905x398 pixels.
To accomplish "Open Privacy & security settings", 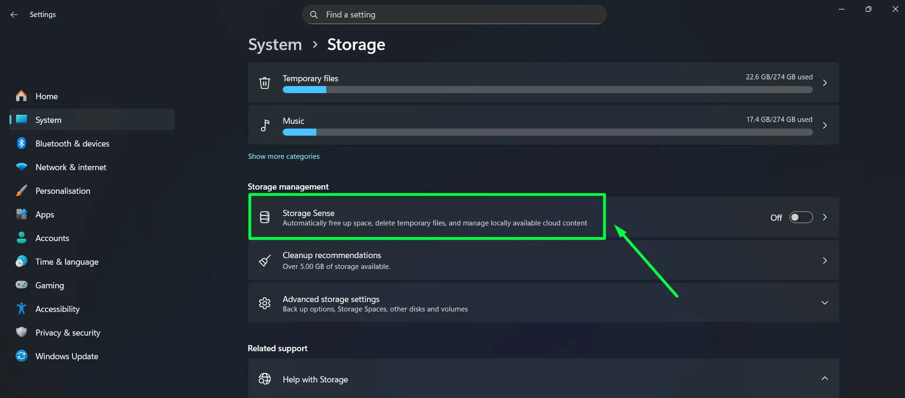I will click(92, 332).
